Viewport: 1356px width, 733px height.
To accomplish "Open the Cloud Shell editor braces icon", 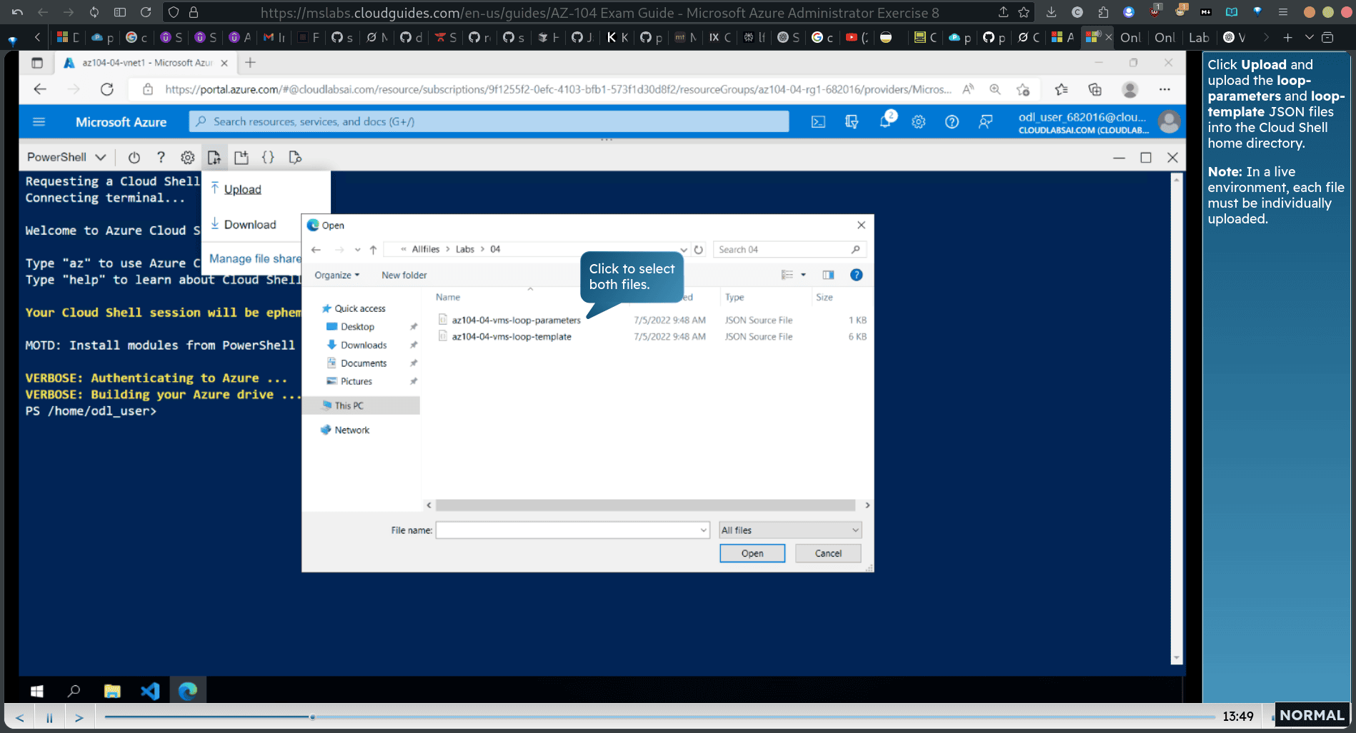I will 268,157.
